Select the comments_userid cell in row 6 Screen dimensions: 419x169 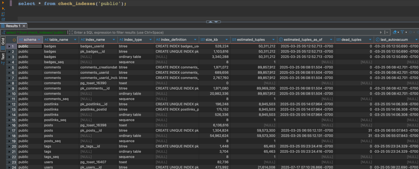coord(98,72)
